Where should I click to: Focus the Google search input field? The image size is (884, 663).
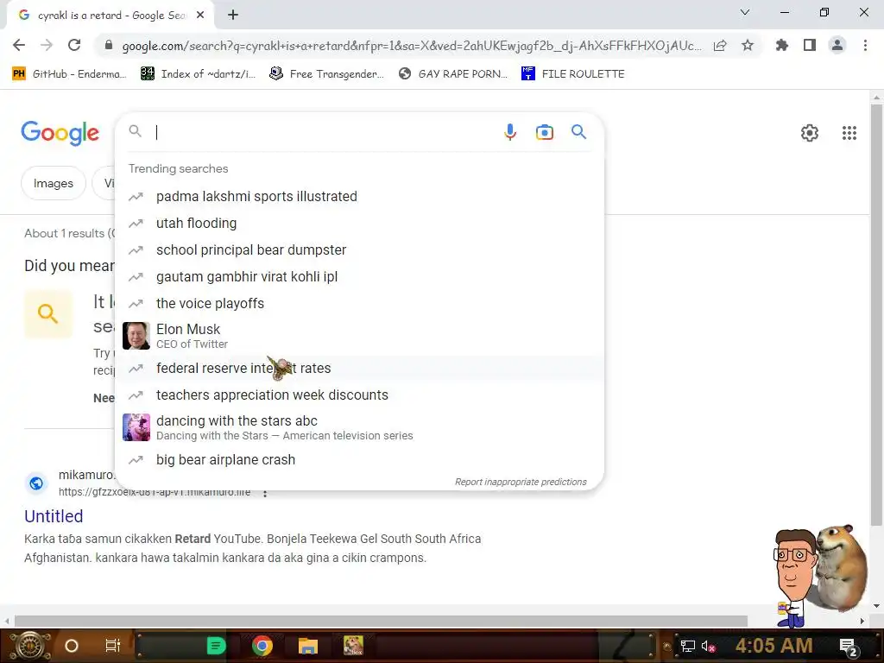325,132
